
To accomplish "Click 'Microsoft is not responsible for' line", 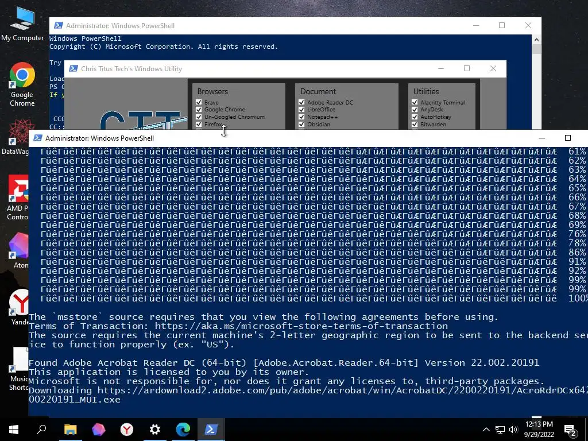I will 287,381.
